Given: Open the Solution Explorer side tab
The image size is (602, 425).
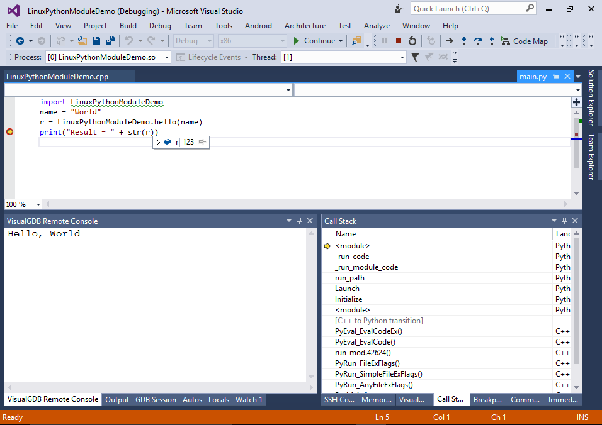Looking at the screenshot, I should [x=591, y=97].
